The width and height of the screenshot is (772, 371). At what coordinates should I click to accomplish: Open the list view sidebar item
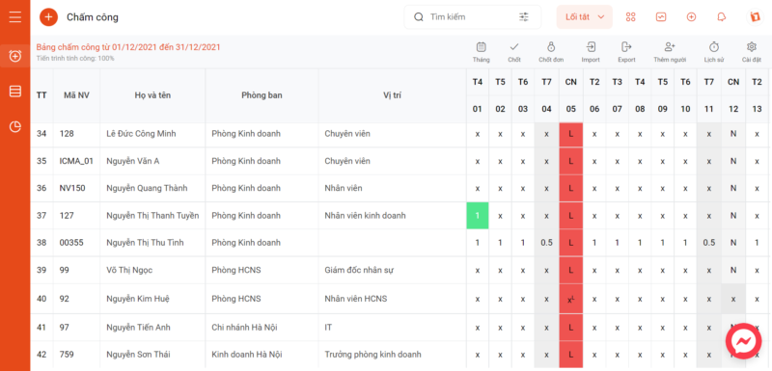(x=15, y=92)
